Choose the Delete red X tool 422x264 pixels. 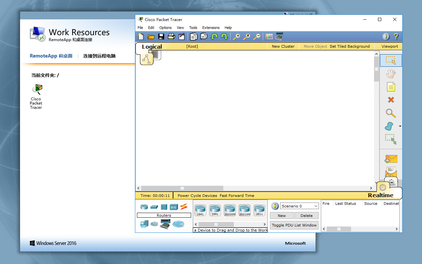pos(391,100)
